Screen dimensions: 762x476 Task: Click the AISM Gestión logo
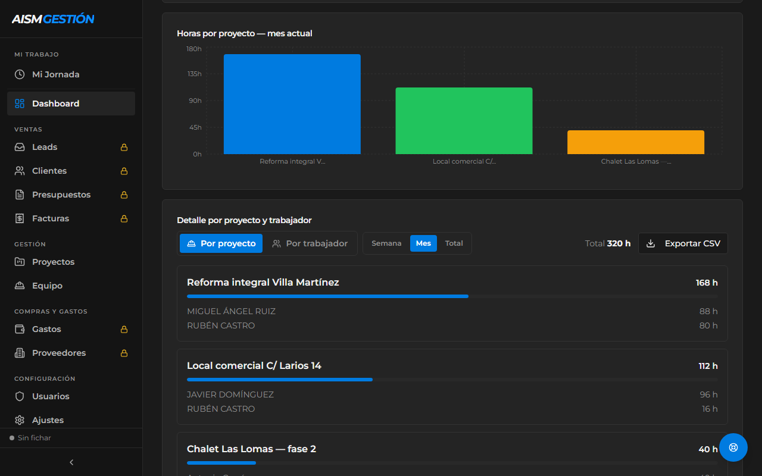click(x=53, y=19)
